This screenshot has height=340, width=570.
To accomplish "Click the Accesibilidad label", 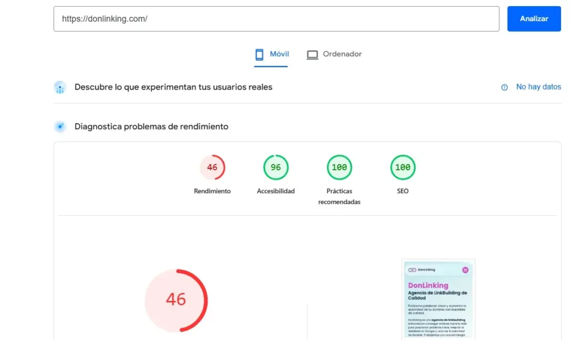I will [x=276, y=191].
